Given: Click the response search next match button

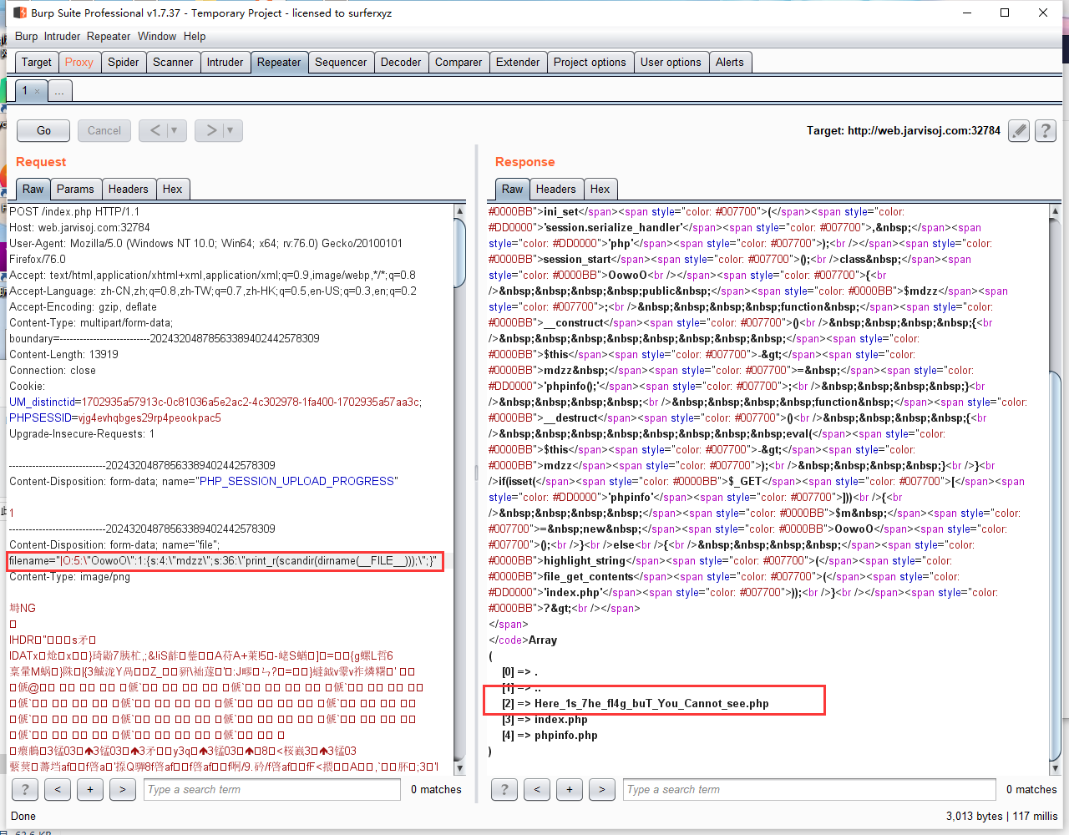Looking at the screenshot, I should click(602, 789).
